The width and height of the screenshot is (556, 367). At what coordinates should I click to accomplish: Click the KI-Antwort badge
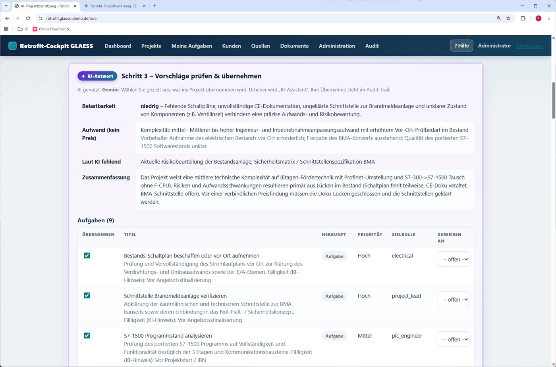[x=97, y=76]
